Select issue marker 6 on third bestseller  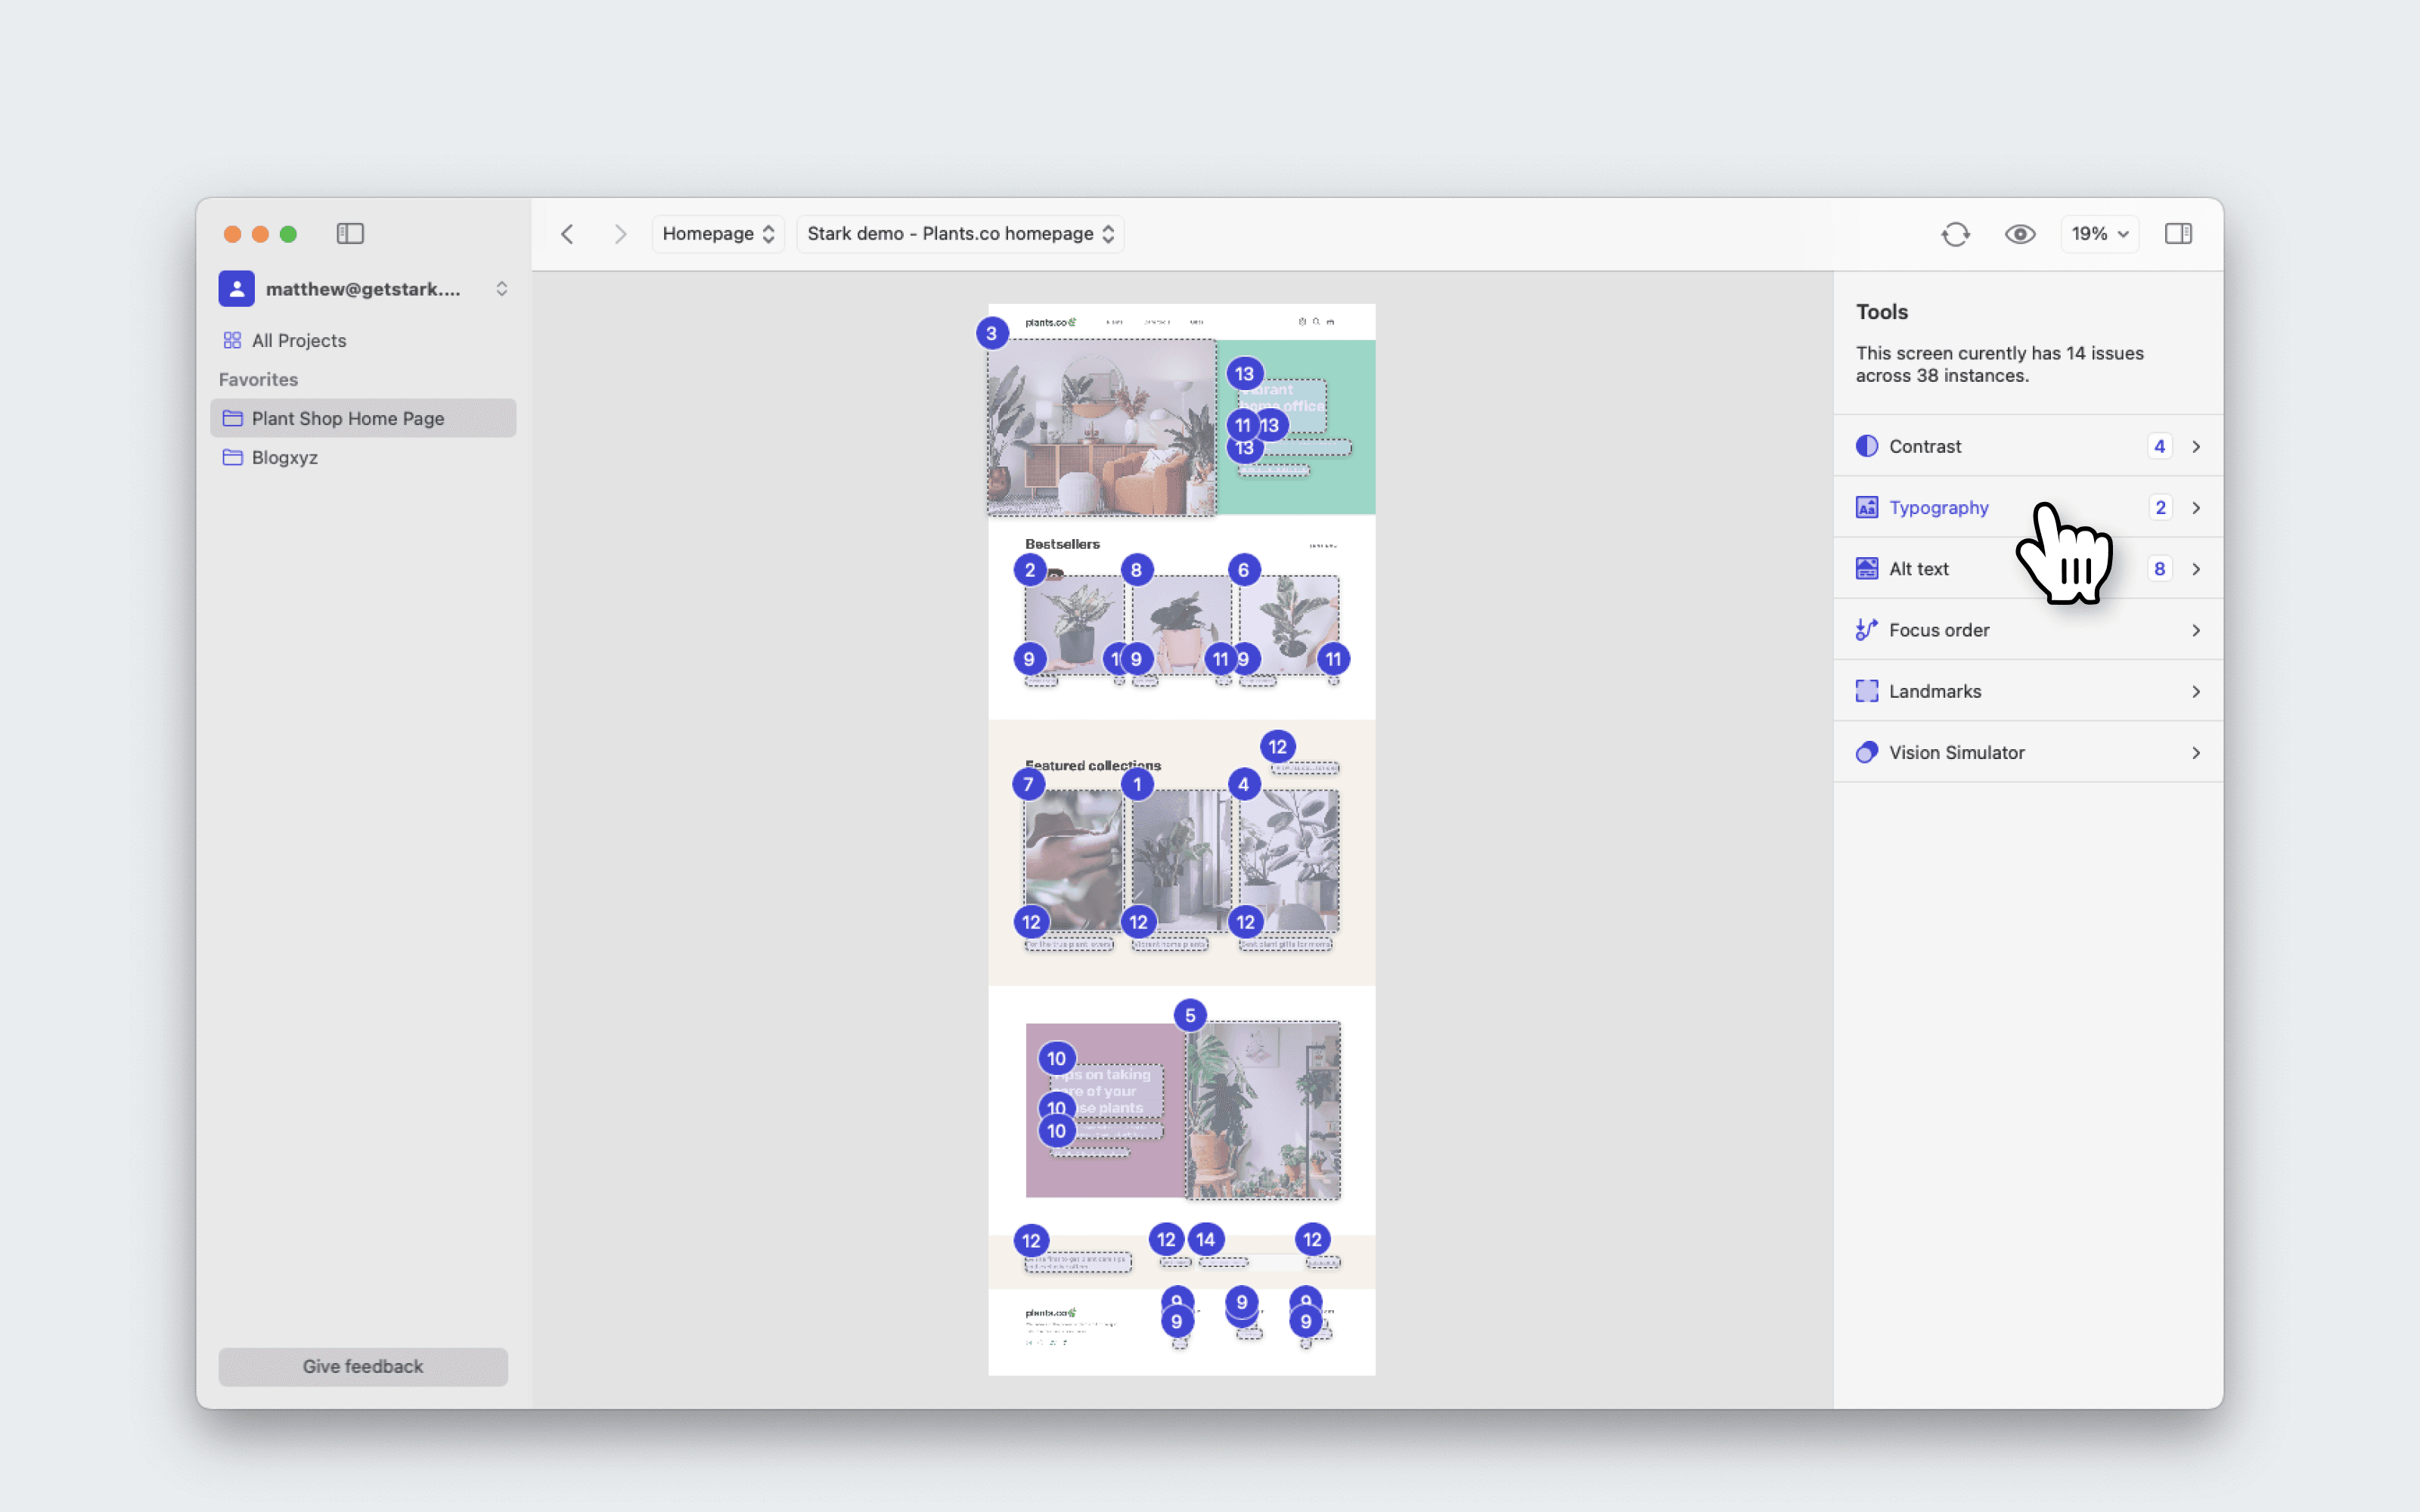point(1243,570)
